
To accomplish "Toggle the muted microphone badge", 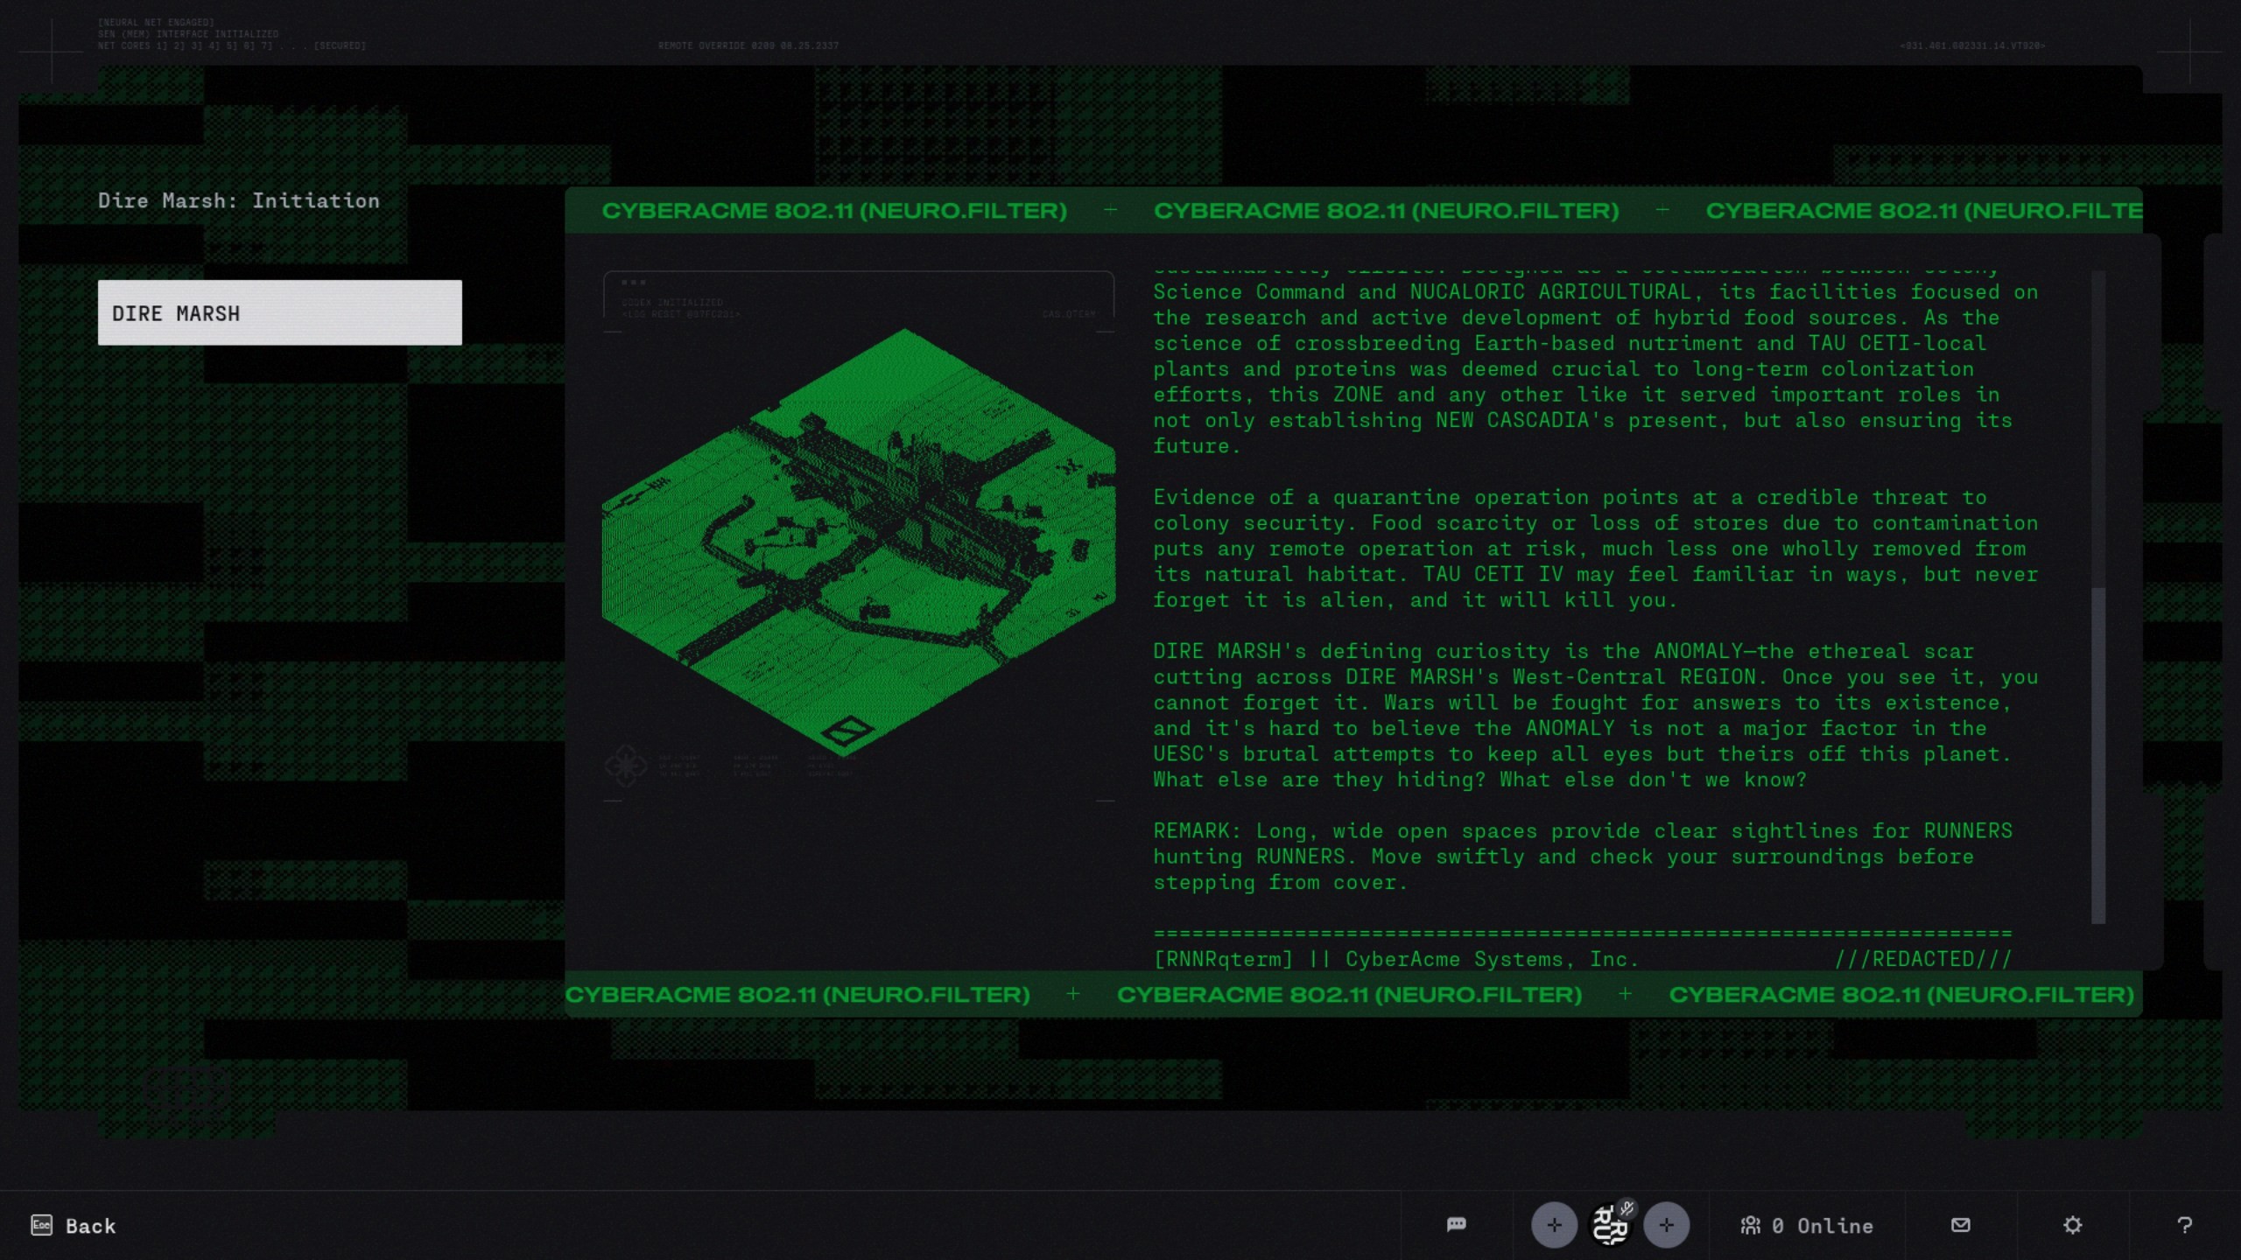I will pyautogui.click(x=1627, y=1208).
